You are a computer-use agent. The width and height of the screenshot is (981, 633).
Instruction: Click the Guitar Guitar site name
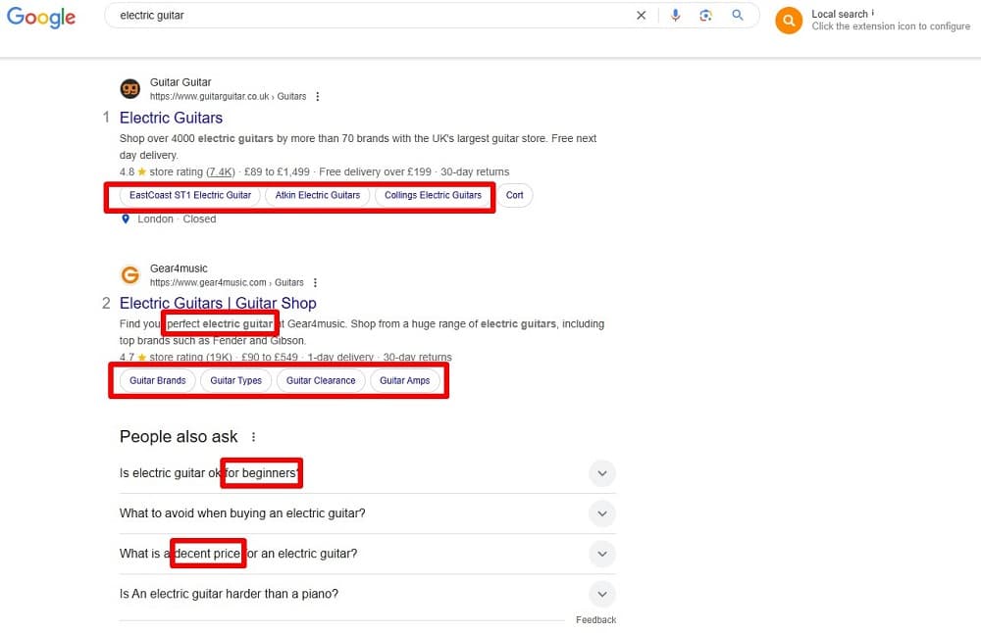click(x=181, y=82)
